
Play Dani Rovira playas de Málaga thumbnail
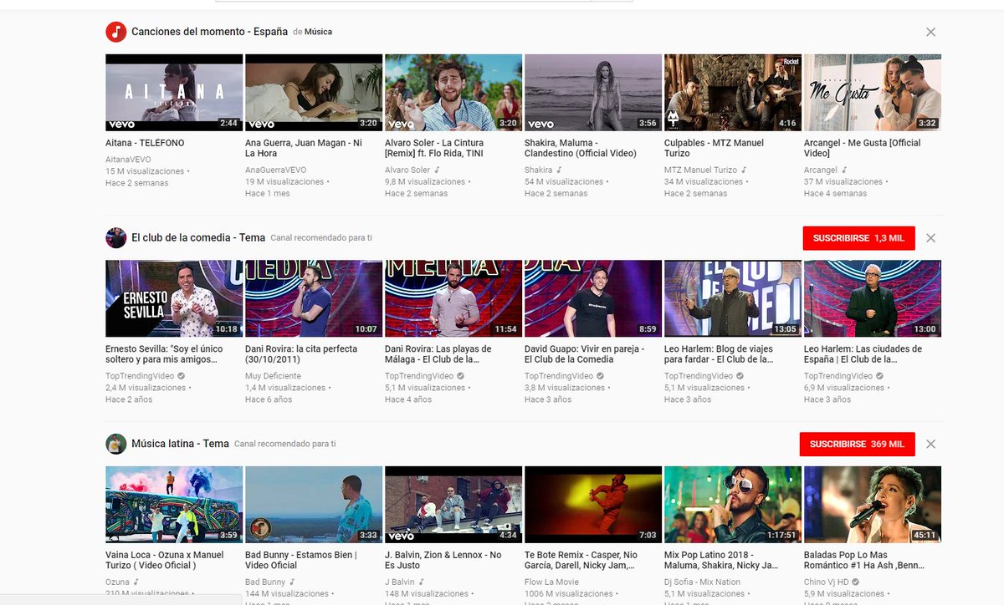click(x=453, y=298)
